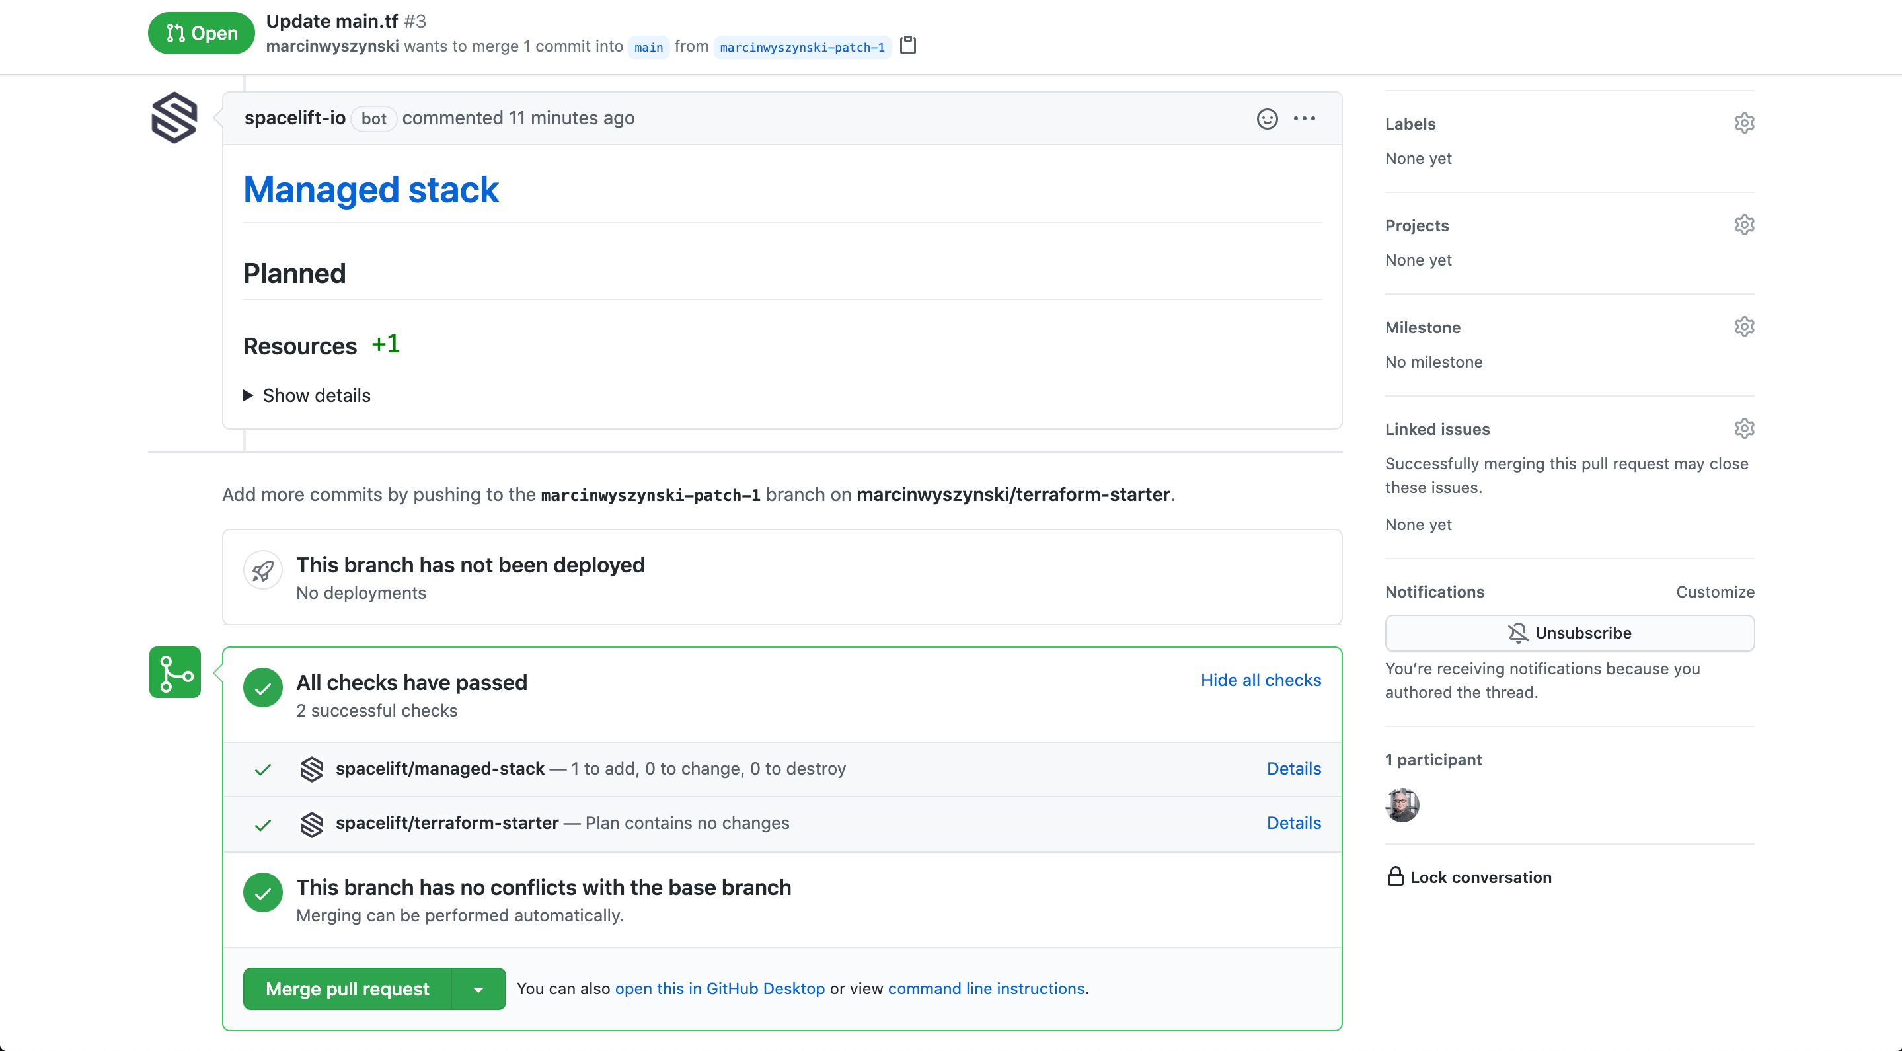Open the Milestone gear settings

click(1744, 327)
